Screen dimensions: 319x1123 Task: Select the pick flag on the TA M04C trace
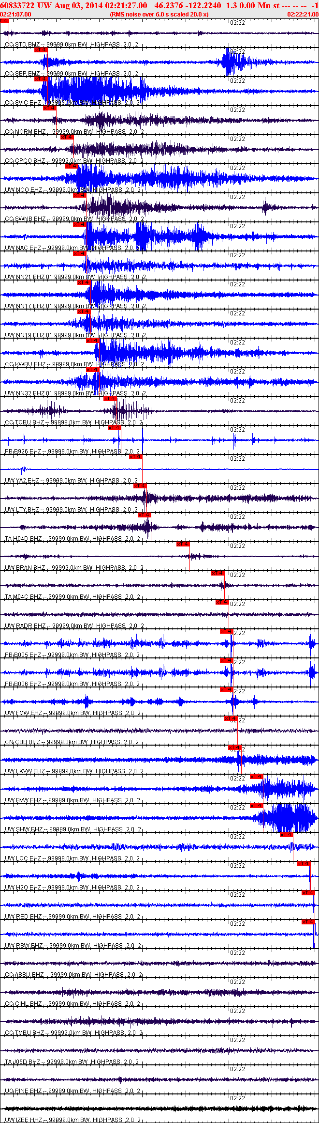coord(218,573)
